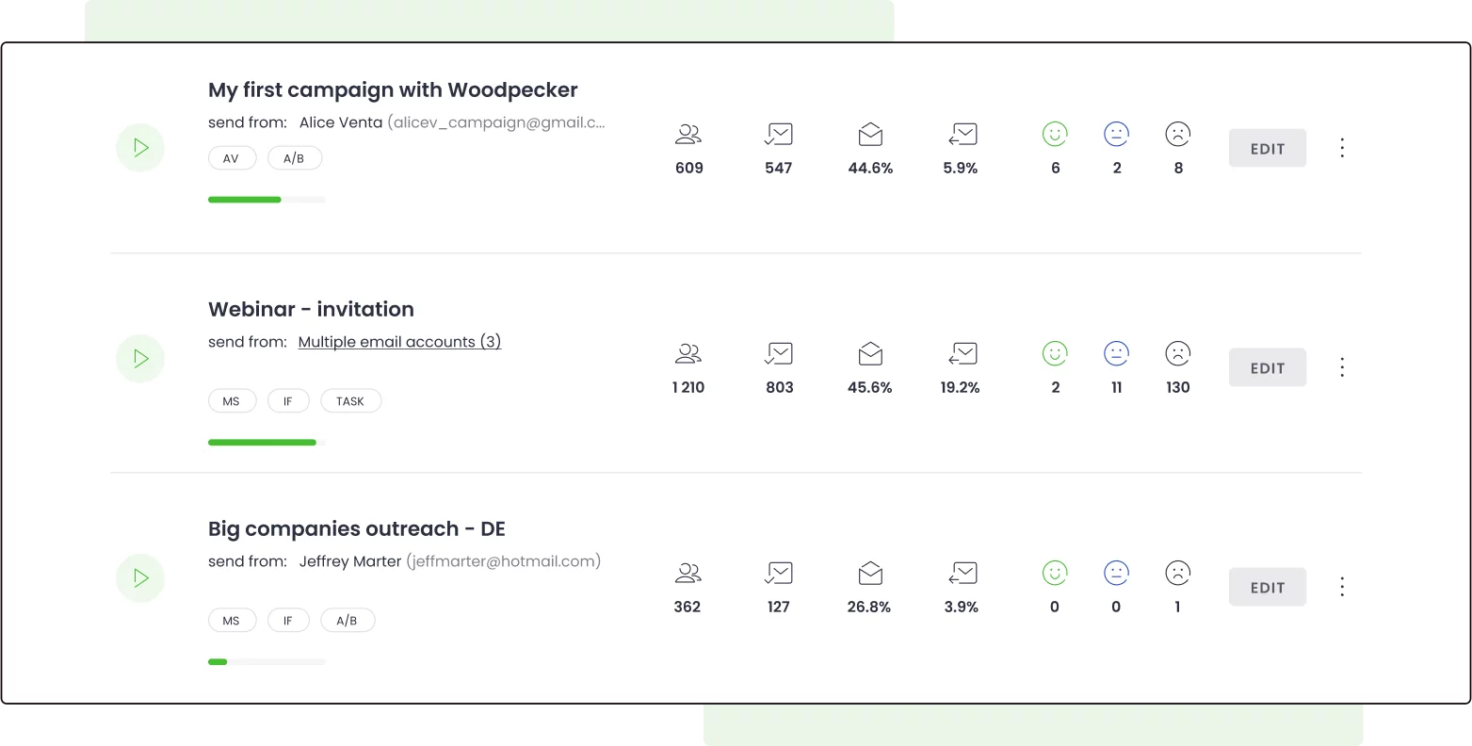
Task: Select the TASK tag under Webinar - invitation
Action: (x=350, y=401)
